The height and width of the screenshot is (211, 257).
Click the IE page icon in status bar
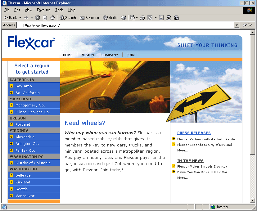click(4, 207)
